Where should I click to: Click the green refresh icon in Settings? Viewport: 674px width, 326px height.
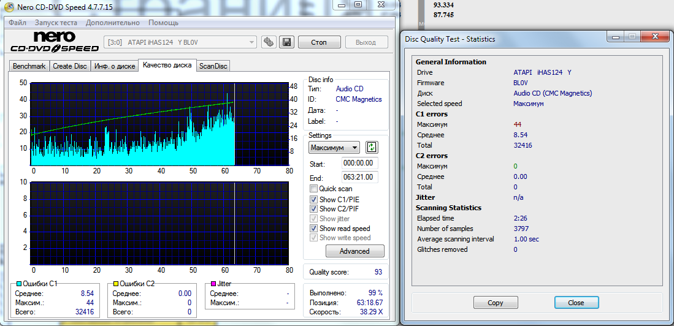tap(372, 147)
